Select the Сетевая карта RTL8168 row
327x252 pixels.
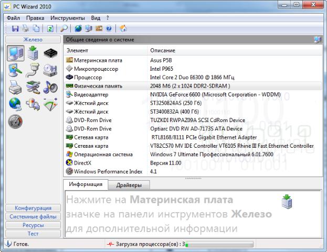(193, 137)
